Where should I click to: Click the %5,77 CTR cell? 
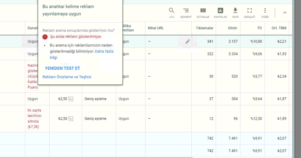click(x=257, y=76)
